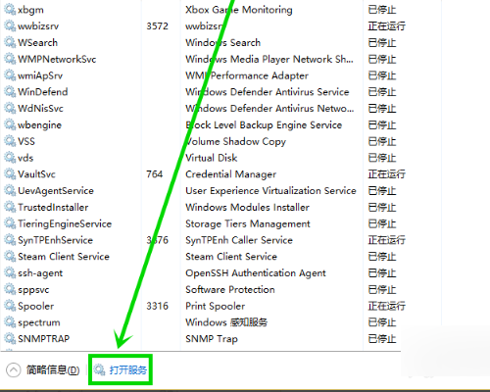Select the xbgm service name

(30, 10)
